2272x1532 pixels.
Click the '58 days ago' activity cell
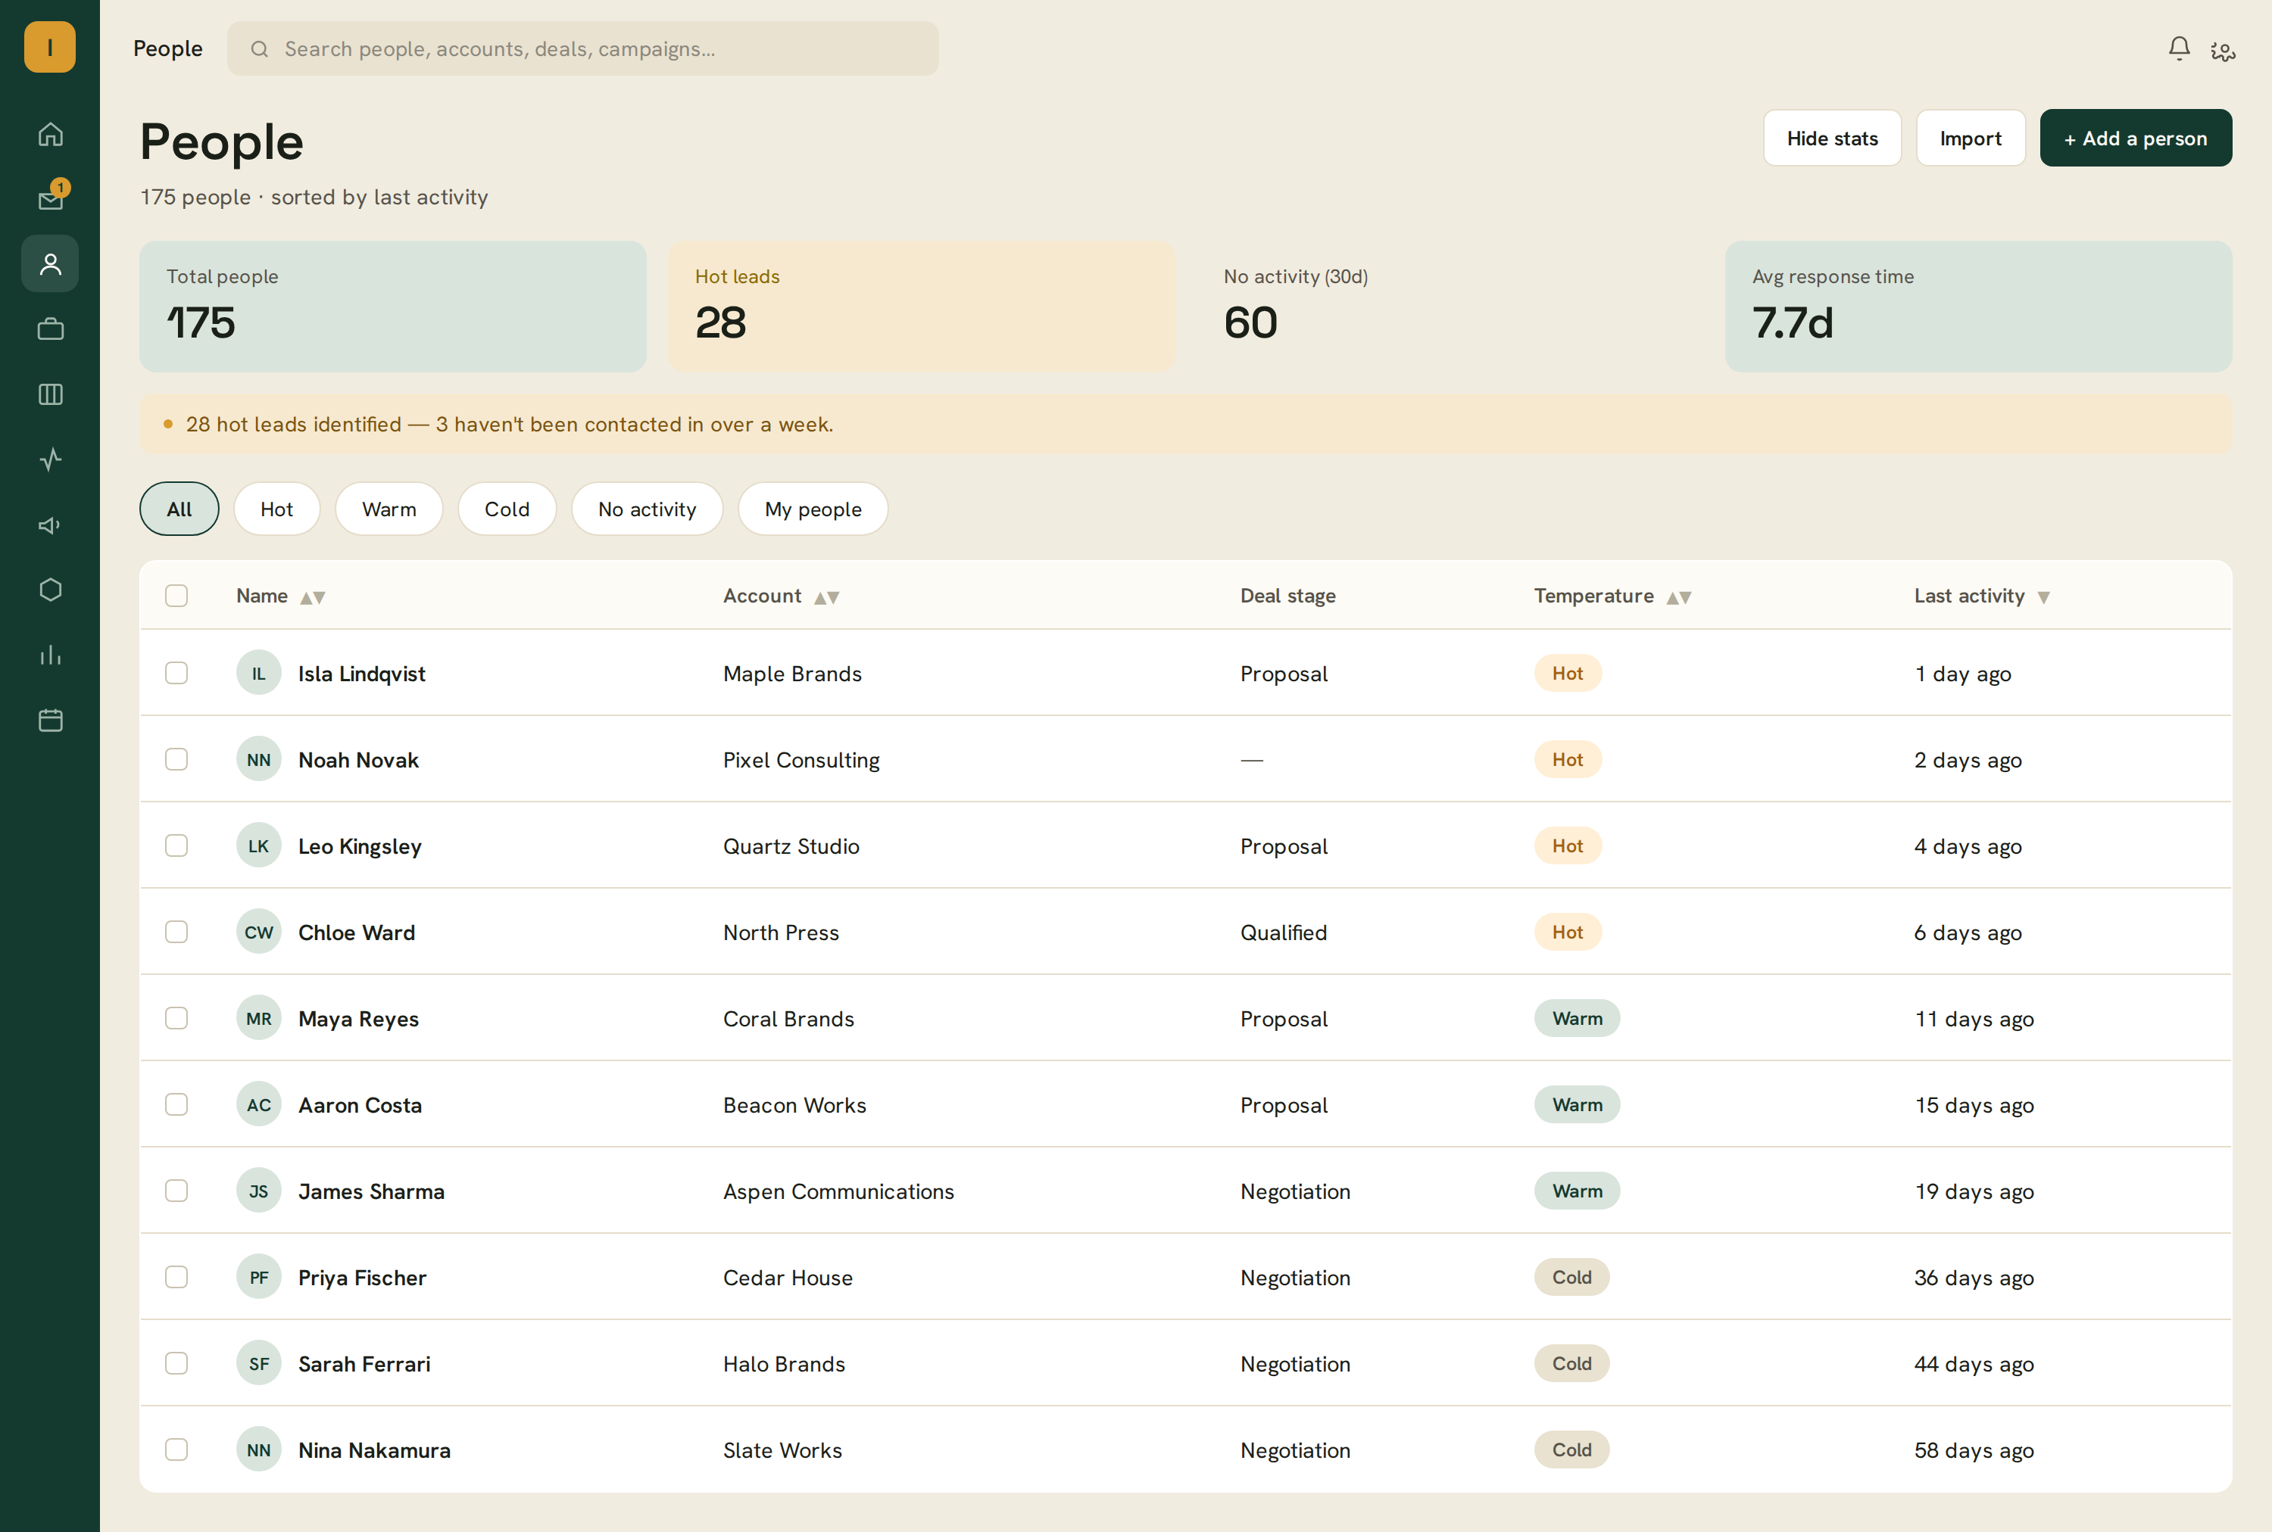(x=1974, y=1450)
